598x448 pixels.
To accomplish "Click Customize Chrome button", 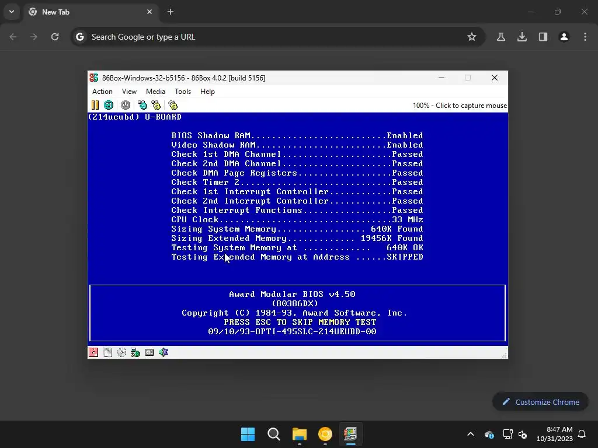I will [540, 402].
